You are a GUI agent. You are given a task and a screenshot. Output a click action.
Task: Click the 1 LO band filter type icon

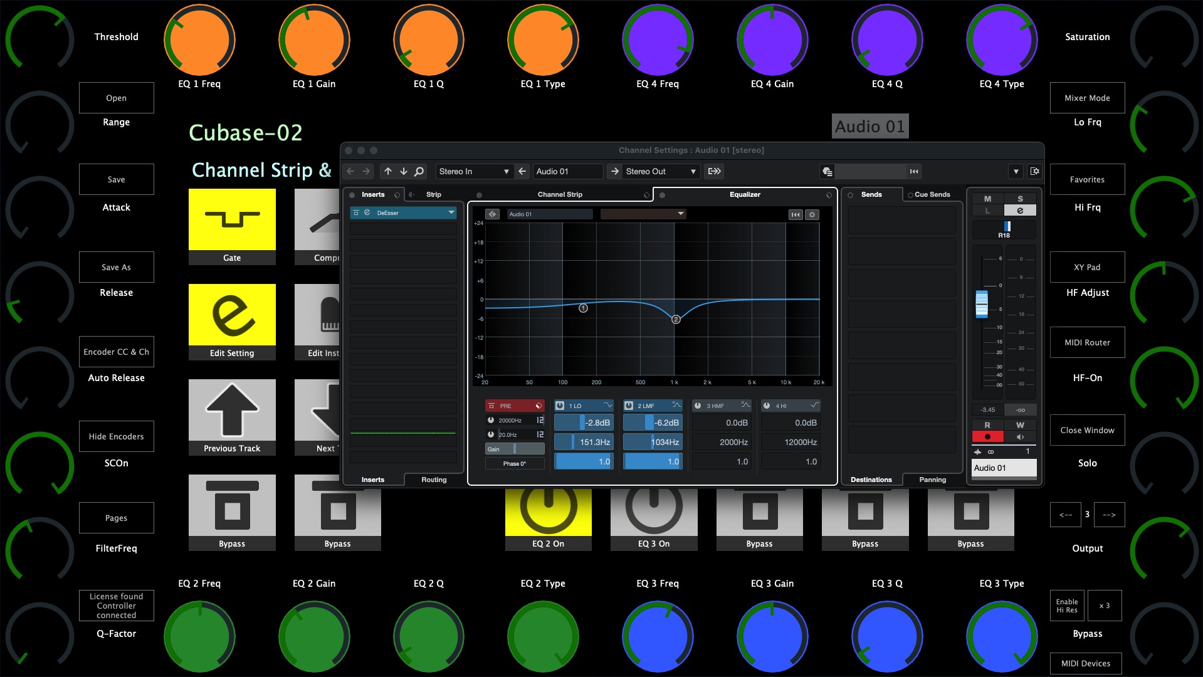click(607, 406)
